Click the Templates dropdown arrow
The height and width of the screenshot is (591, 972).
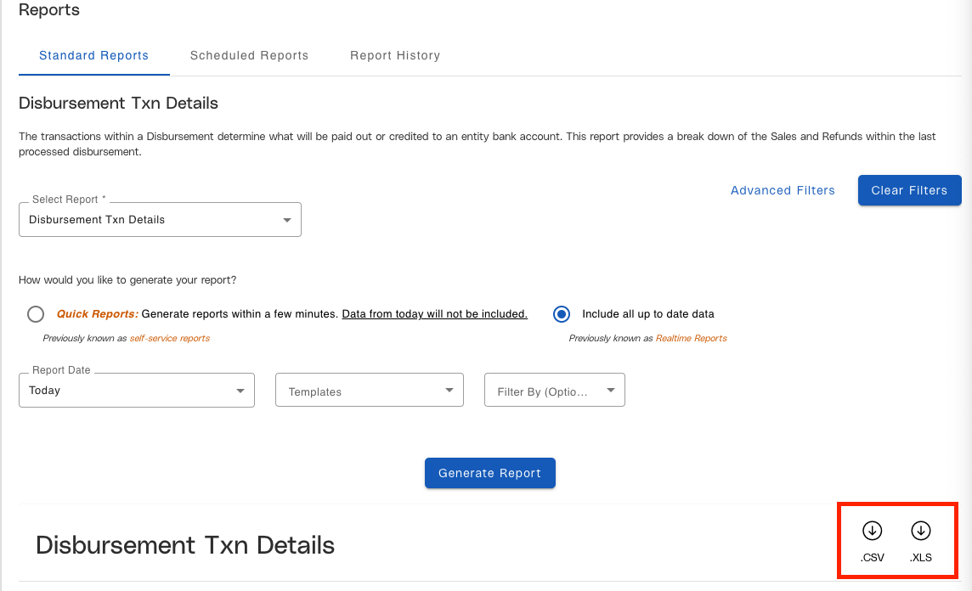coord(449,391)
